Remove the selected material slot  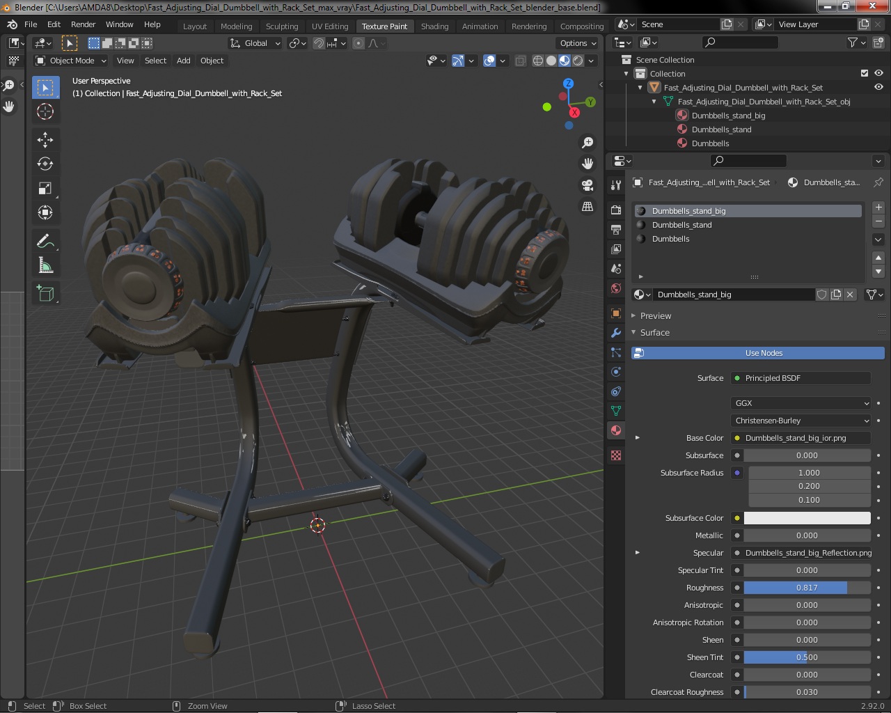878,221
